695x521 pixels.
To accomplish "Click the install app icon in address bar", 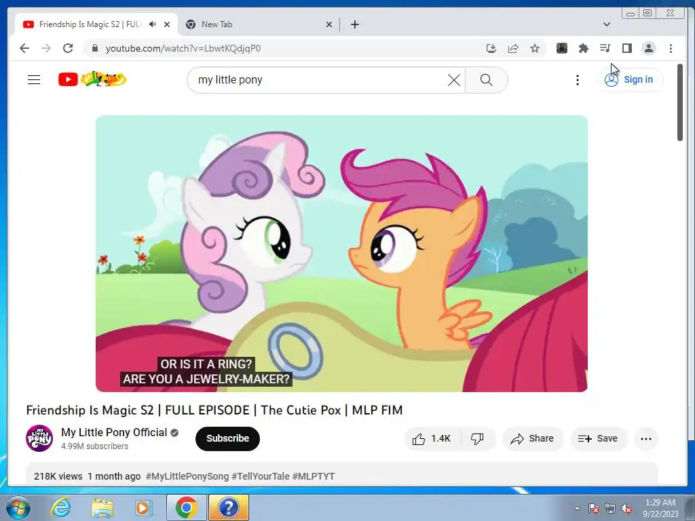I will click(491, 48).
